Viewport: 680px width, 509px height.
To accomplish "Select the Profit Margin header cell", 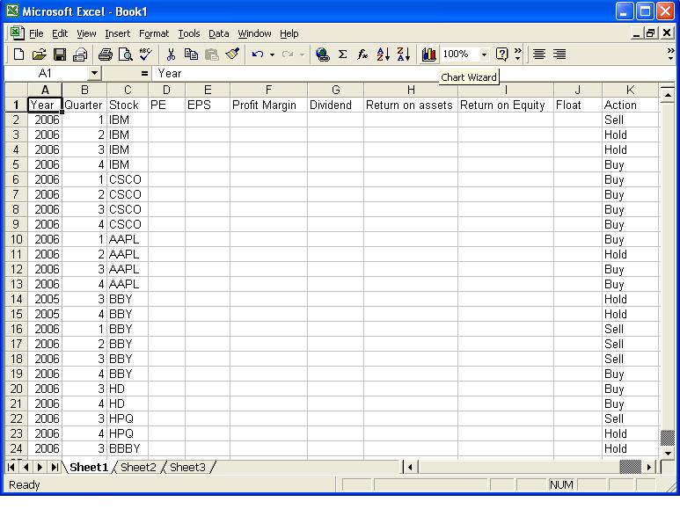I will (x=268, y=105).
